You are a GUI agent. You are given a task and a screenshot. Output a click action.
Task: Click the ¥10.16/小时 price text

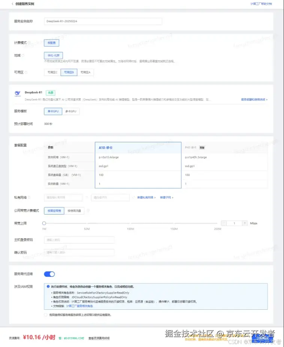[x=39, y=337]
